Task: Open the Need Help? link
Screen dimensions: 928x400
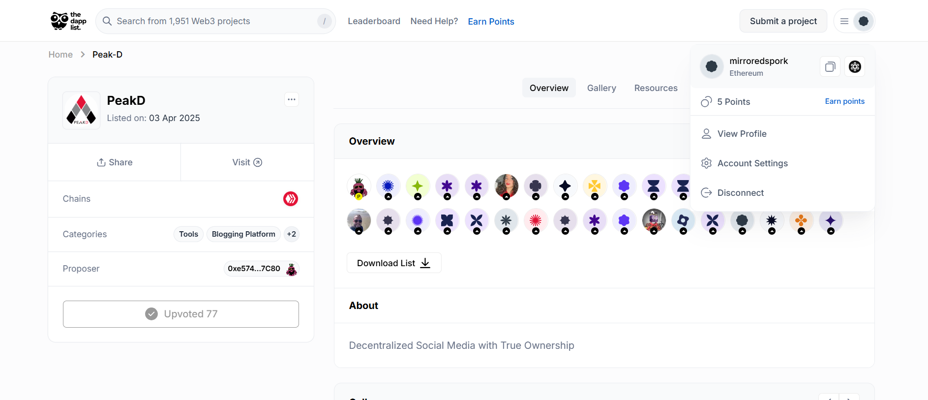Action: 434,21
